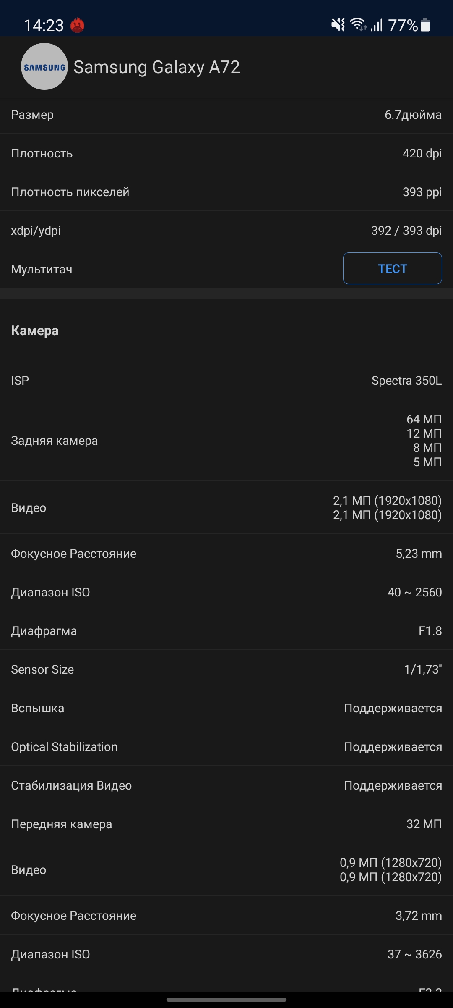Screen dimensions: 453x1008
Task: Tap the Samsung Galaxy A72 title
Action: click(156, 67)
